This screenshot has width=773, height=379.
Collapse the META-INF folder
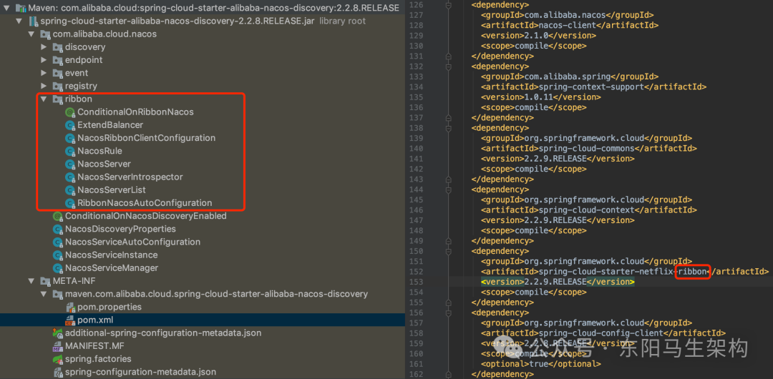(x=31, y=281)
